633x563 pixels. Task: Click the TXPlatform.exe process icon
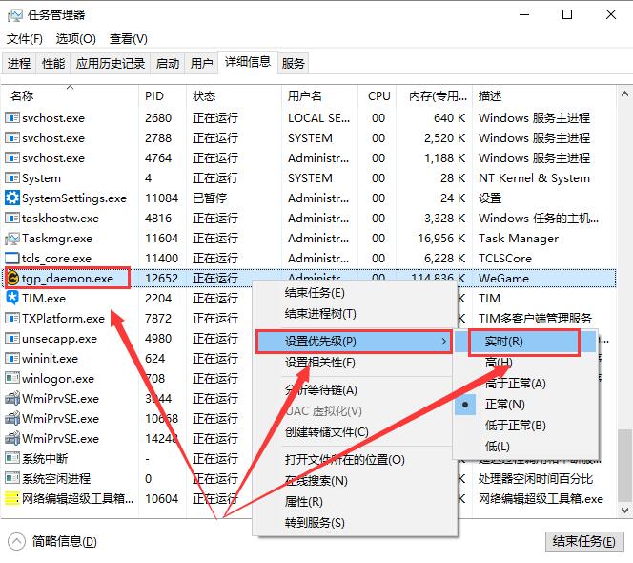coord(12,319)
